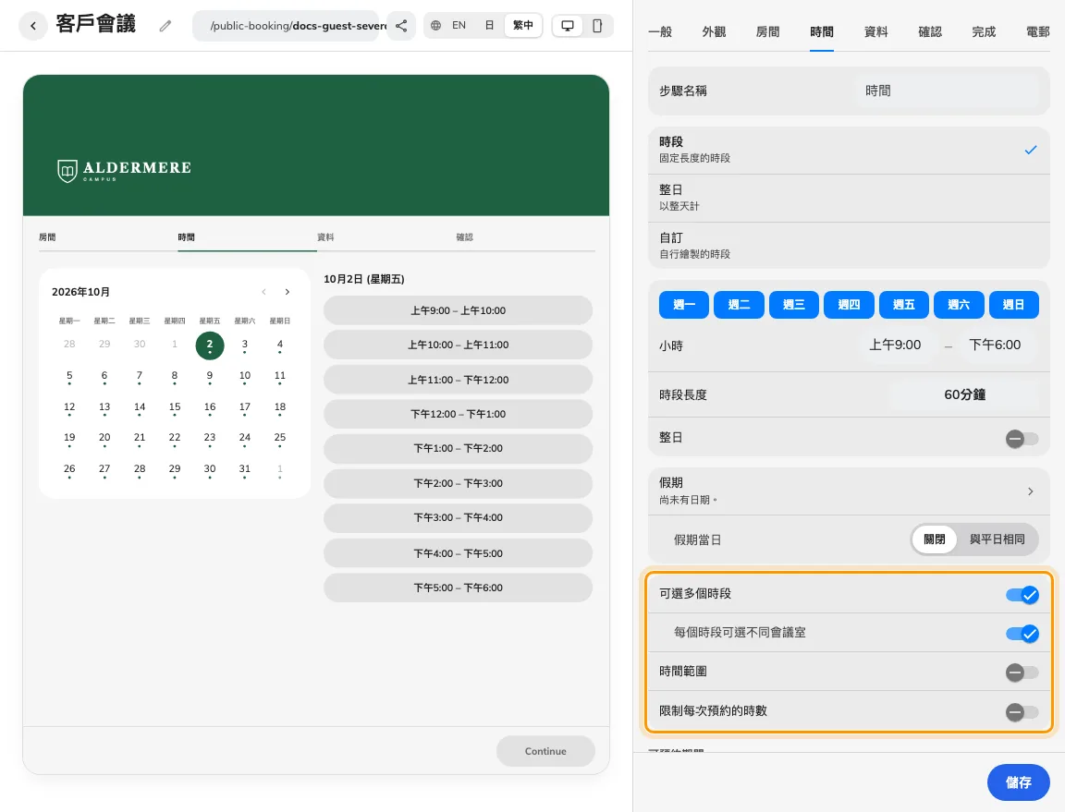The height and width of the screenshot is (812, 1065).
Task: Open end time 下午6:00 picker
Action: coord(995,345)
